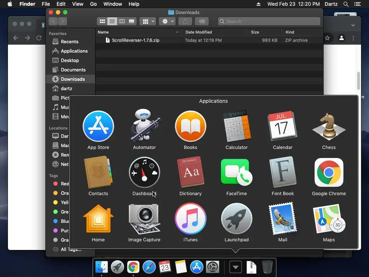The image size is (369, 277).
Task: Open App Store icon in the Dock
Action: [x=196, y=267]
